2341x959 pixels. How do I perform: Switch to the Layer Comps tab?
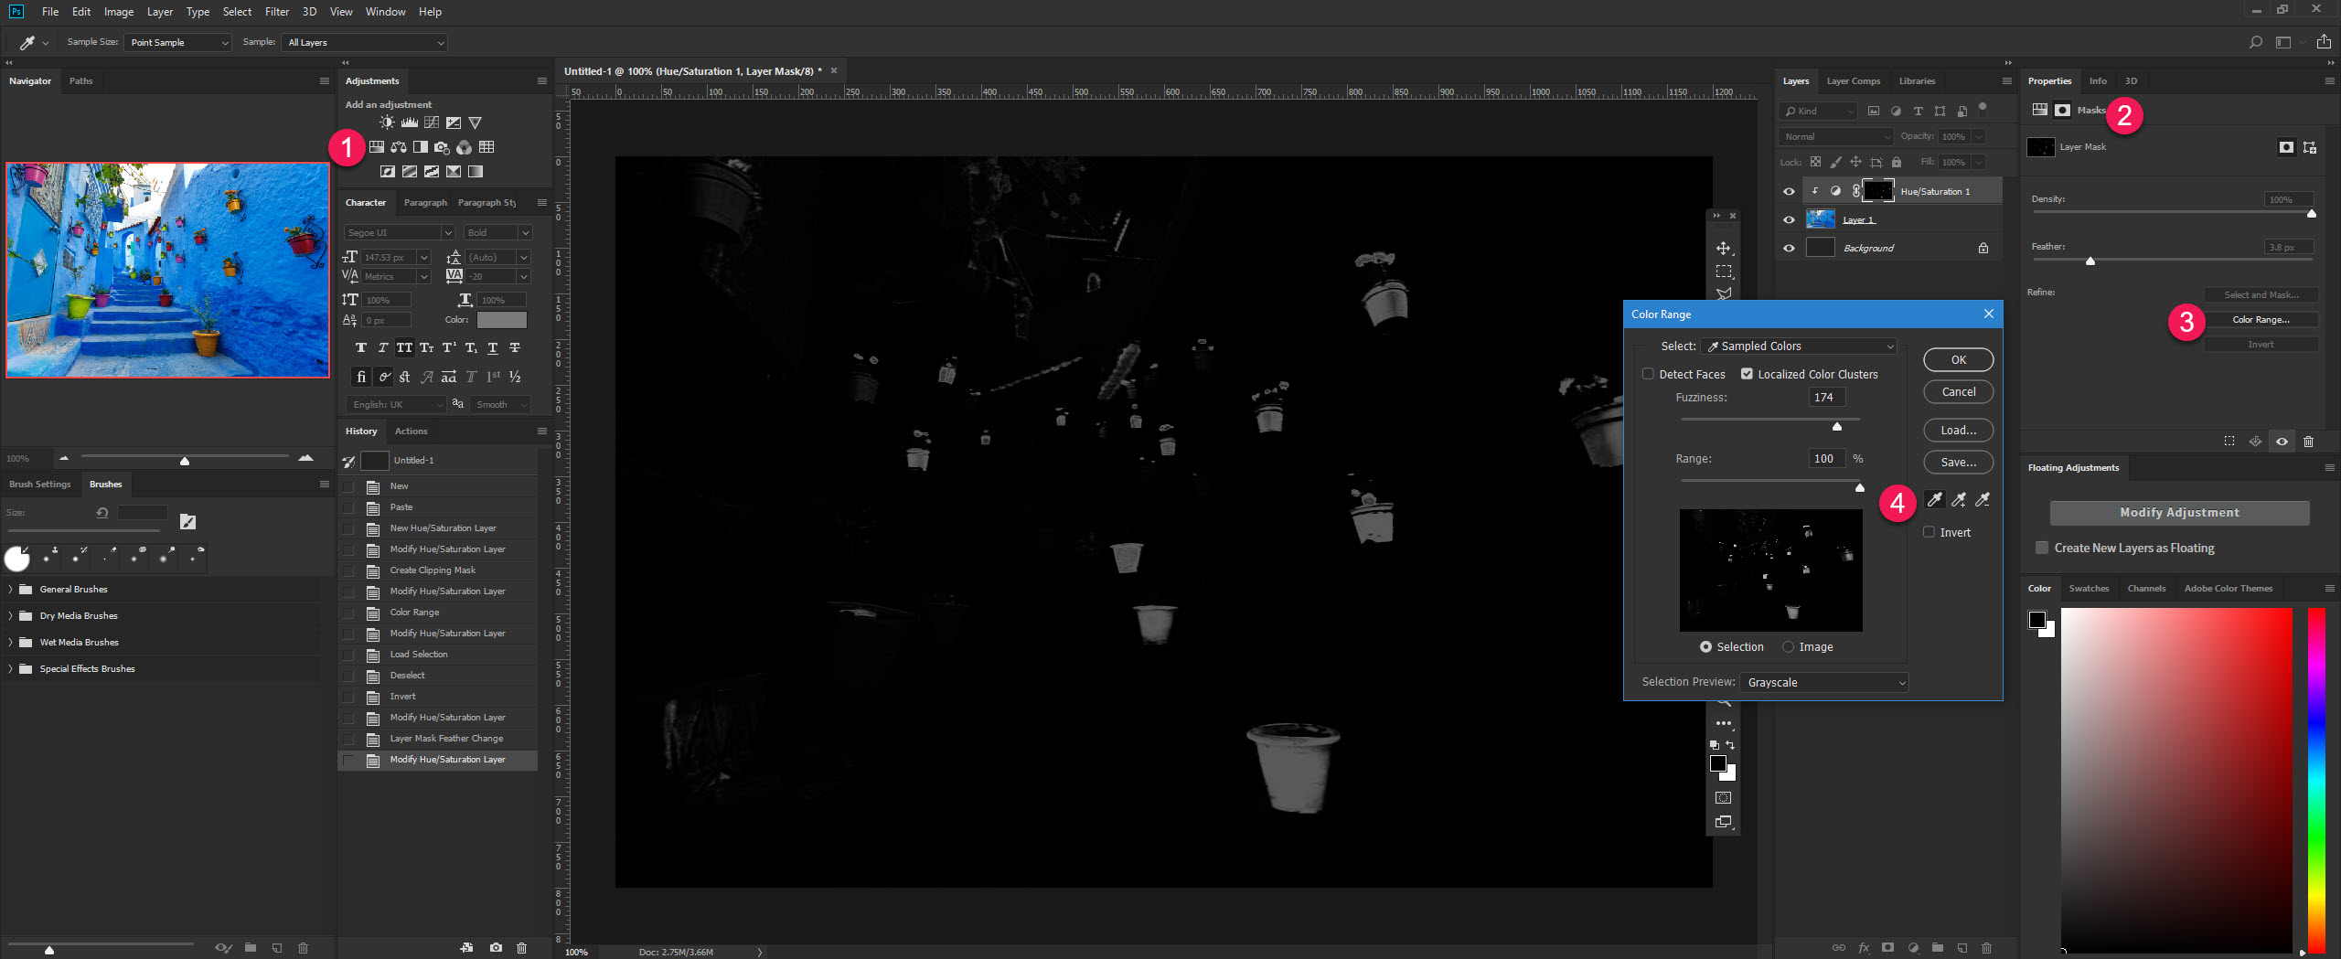point(1854,81)
